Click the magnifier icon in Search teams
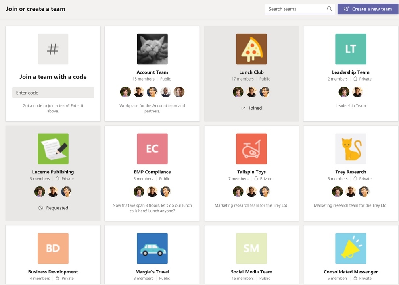This screenshot has width=399, height=285. [x=329, y=9]
